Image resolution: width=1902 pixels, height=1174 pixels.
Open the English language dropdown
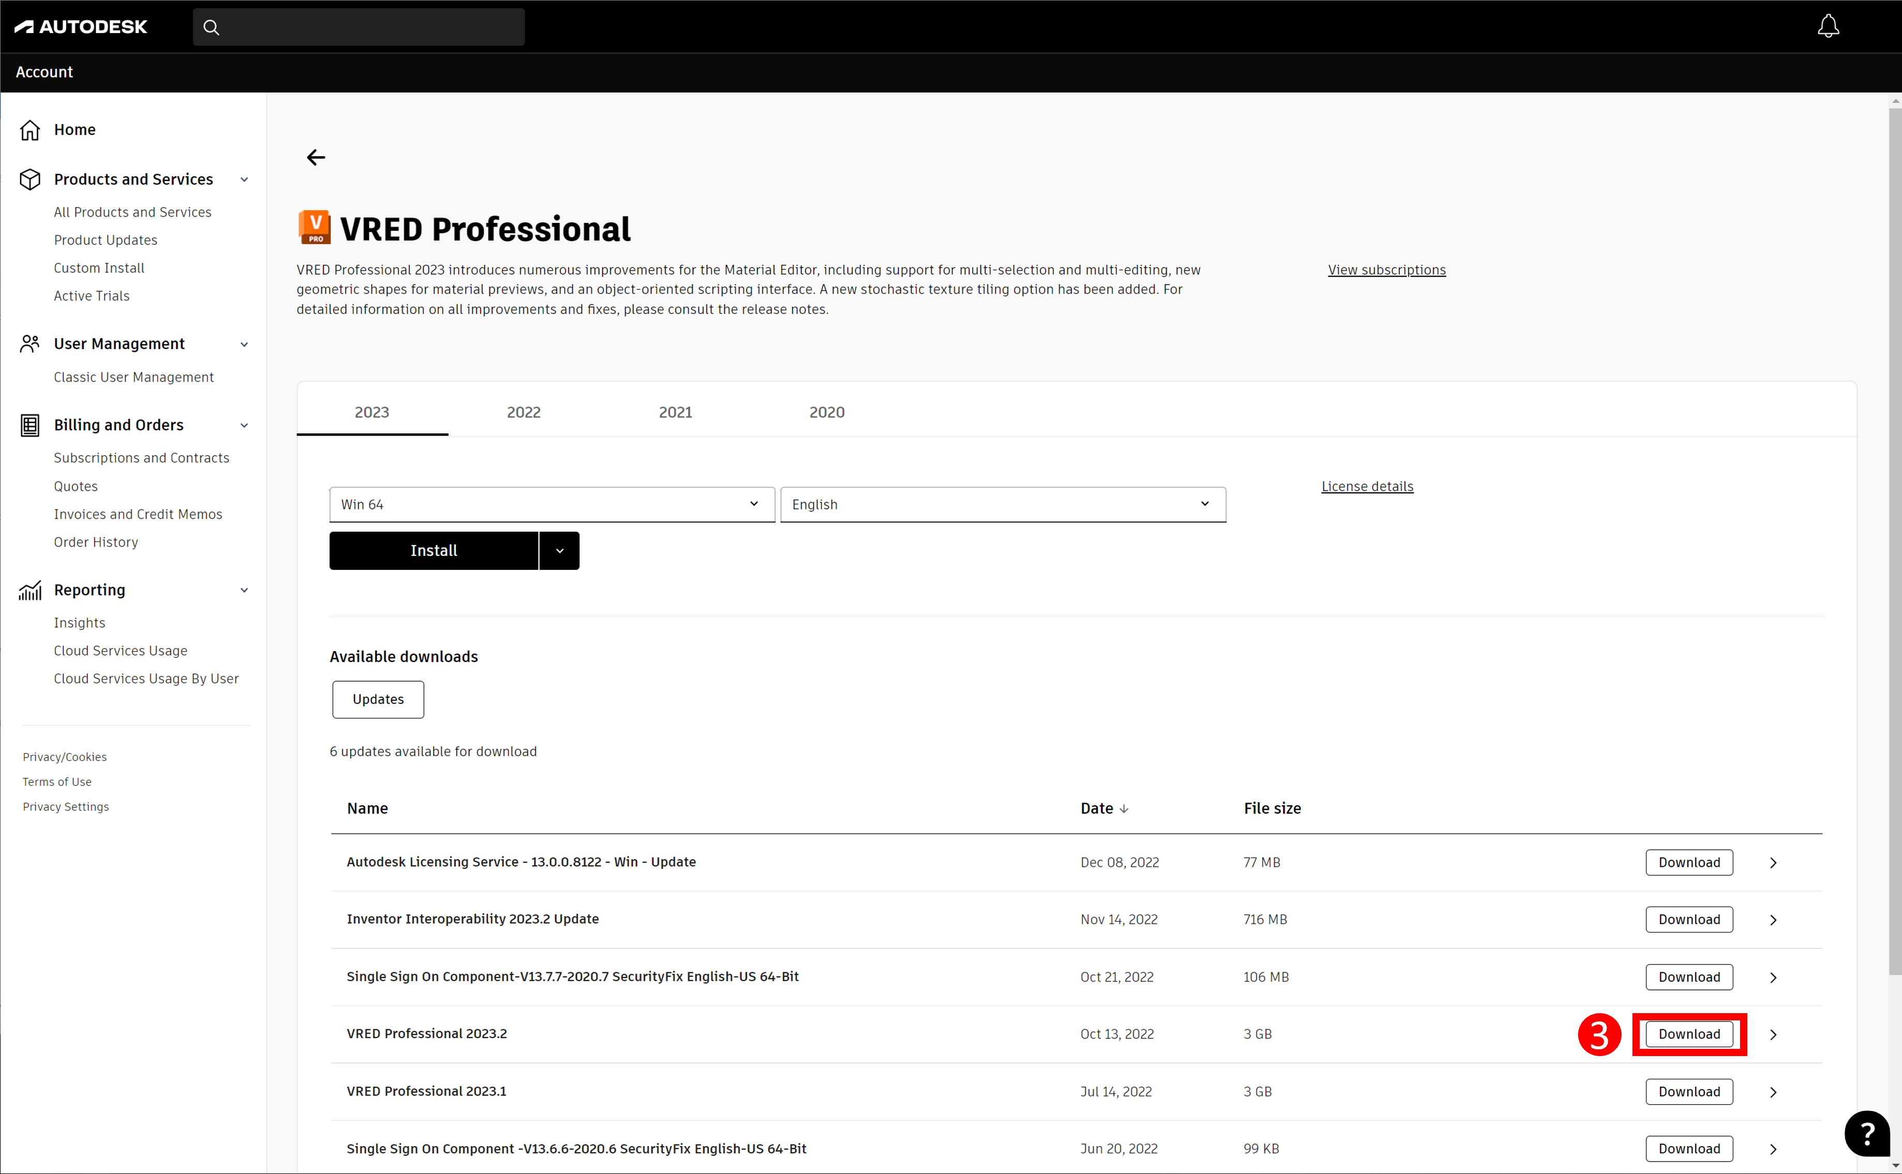click(x=1002, y=504)
